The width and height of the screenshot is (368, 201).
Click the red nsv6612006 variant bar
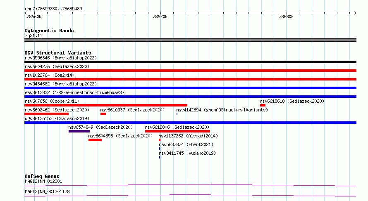pyautogui.click(x=177, y=131)
